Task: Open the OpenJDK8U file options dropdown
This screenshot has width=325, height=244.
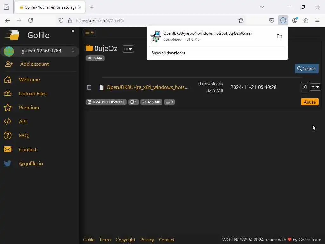Action: click(x=315, y=87)
